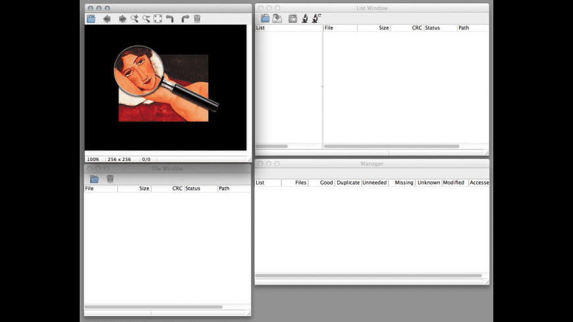This screenshot has height=322, width=573.
Task: Sort List Window by Size column
Action: (x=374, y=28)
